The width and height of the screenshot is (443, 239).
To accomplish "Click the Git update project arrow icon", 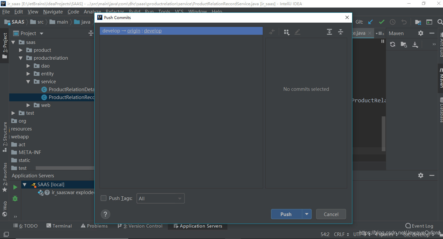I will click(x=370, y=22).
